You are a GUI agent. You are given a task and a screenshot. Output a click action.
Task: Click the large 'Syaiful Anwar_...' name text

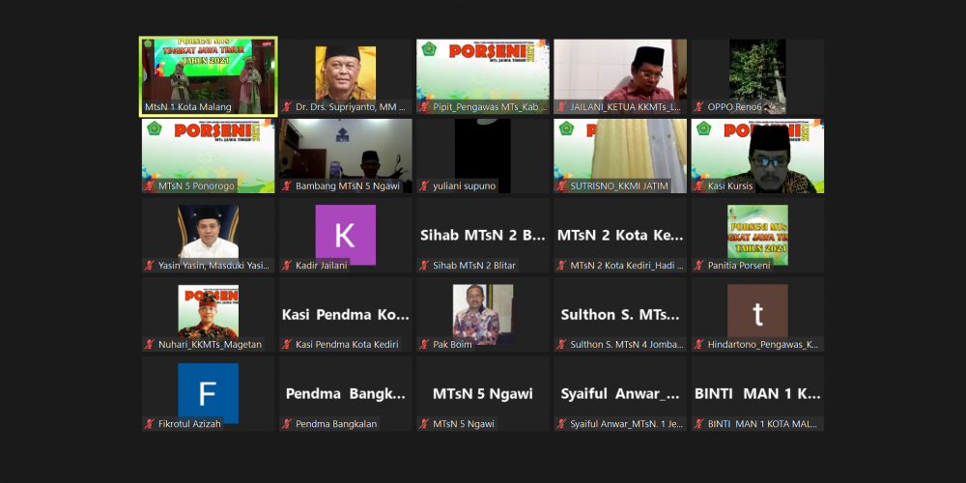click(620, 394)
